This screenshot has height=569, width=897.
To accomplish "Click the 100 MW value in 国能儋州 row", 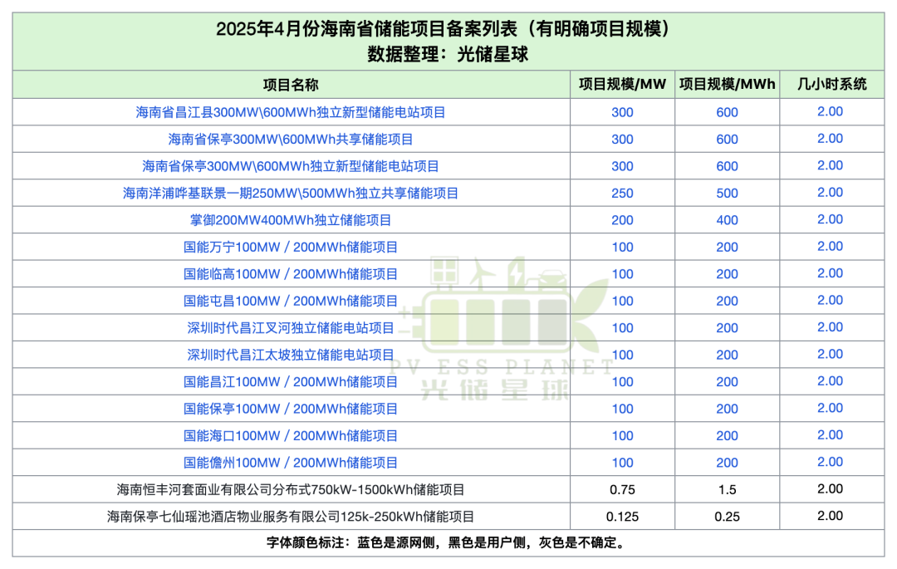I will 622,462.
